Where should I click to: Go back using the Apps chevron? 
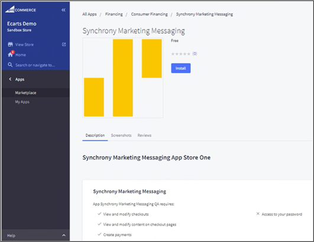tap(10, 79)
